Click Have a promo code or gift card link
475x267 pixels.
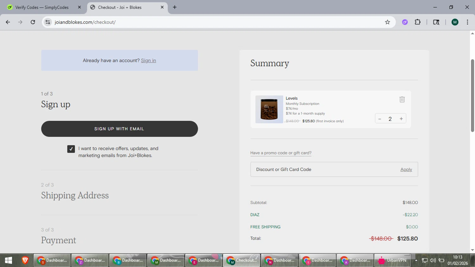click(x=281, y=153)
